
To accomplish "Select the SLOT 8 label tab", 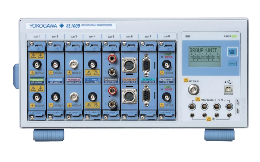I will click(166, 36).
